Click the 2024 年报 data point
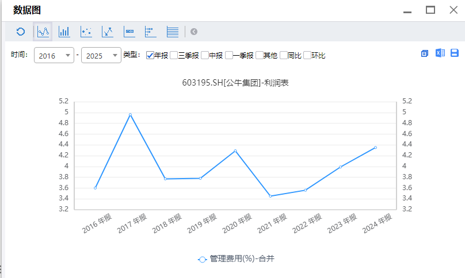This screenshot has height=278, width=465. (x=375, y=148)
